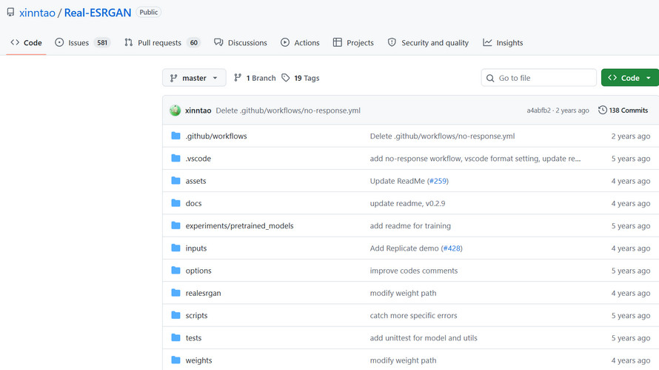659x370 pixels.
Task: Click the repository icon beside xinntao
Action: coord(10,13)
